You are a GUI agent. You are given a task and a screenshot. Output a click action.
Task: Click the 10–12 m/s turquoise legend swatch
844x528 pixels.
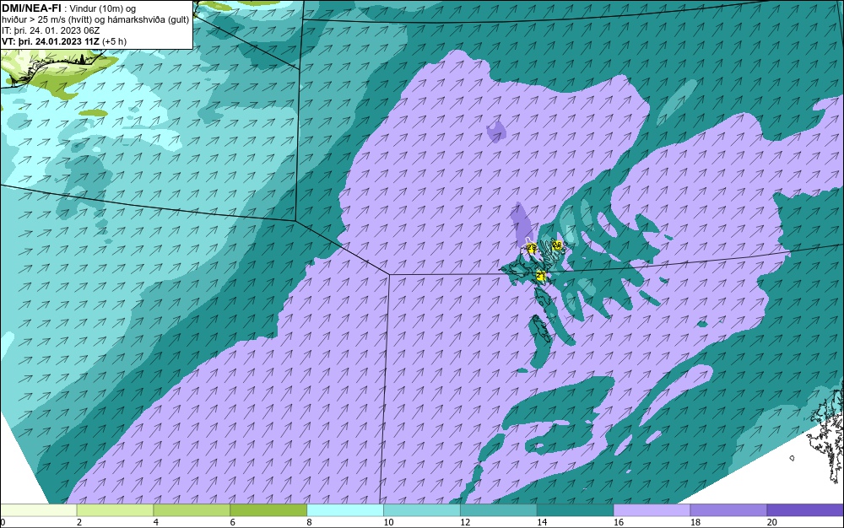(x=422, y=509)
